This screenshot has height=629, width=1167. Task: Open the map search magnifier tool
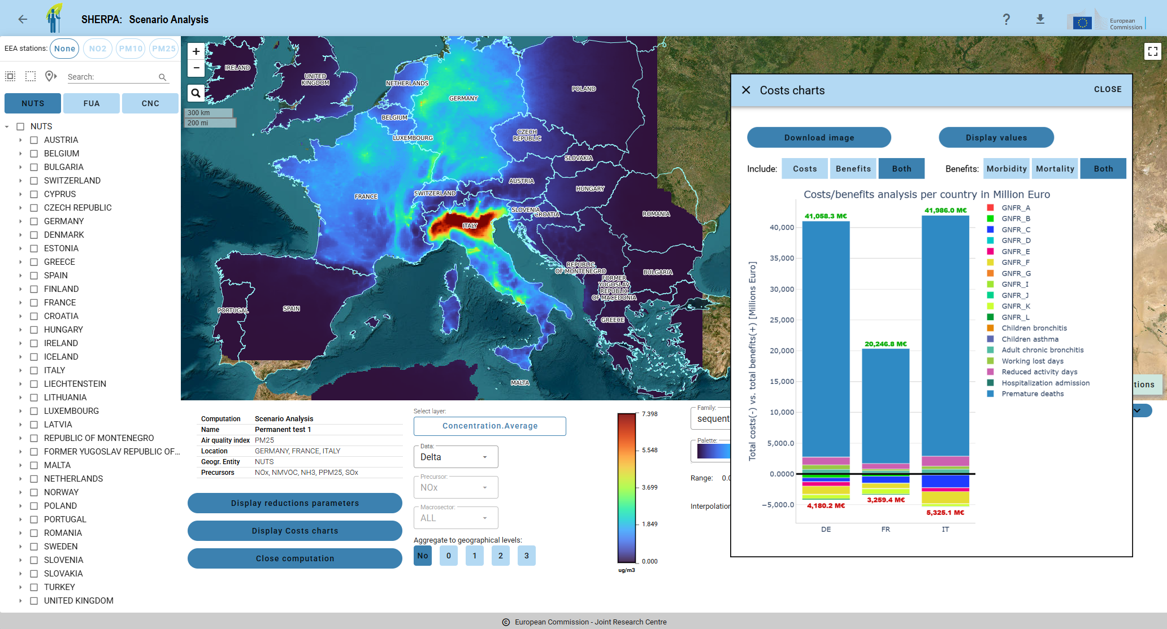[x=196, y=93]
